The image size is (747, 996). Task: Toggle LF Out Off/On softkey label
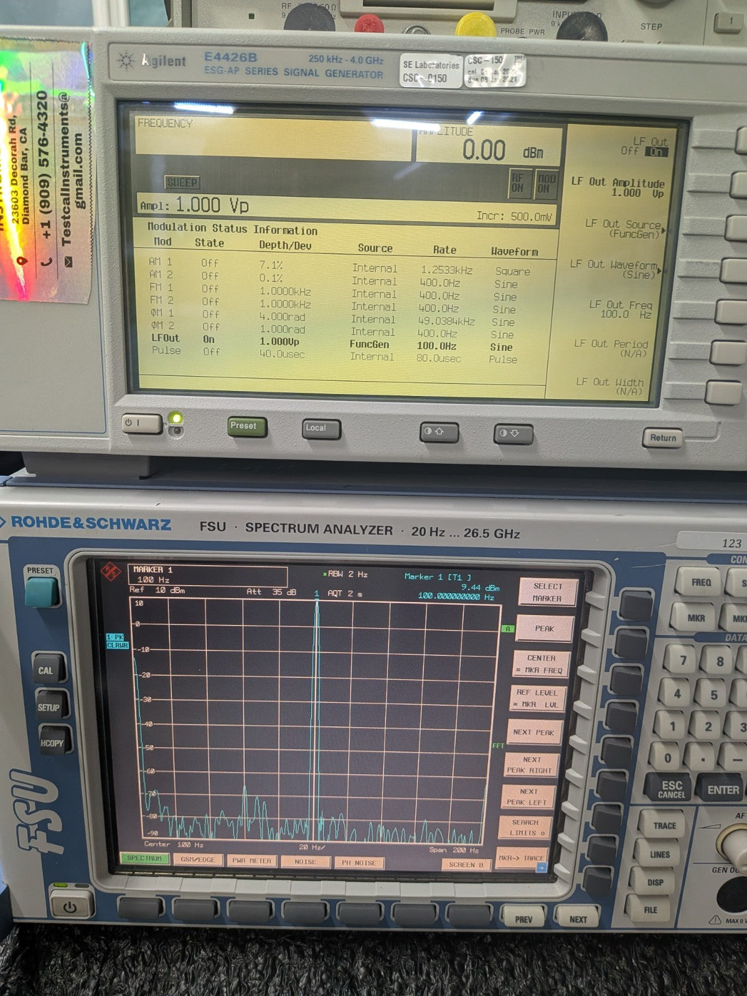[644, 147]
